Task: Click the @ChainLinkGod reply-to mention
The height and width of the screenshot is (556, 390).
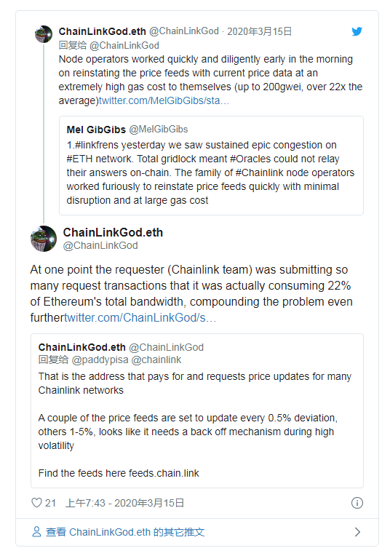Action: [x=124, y=45]
